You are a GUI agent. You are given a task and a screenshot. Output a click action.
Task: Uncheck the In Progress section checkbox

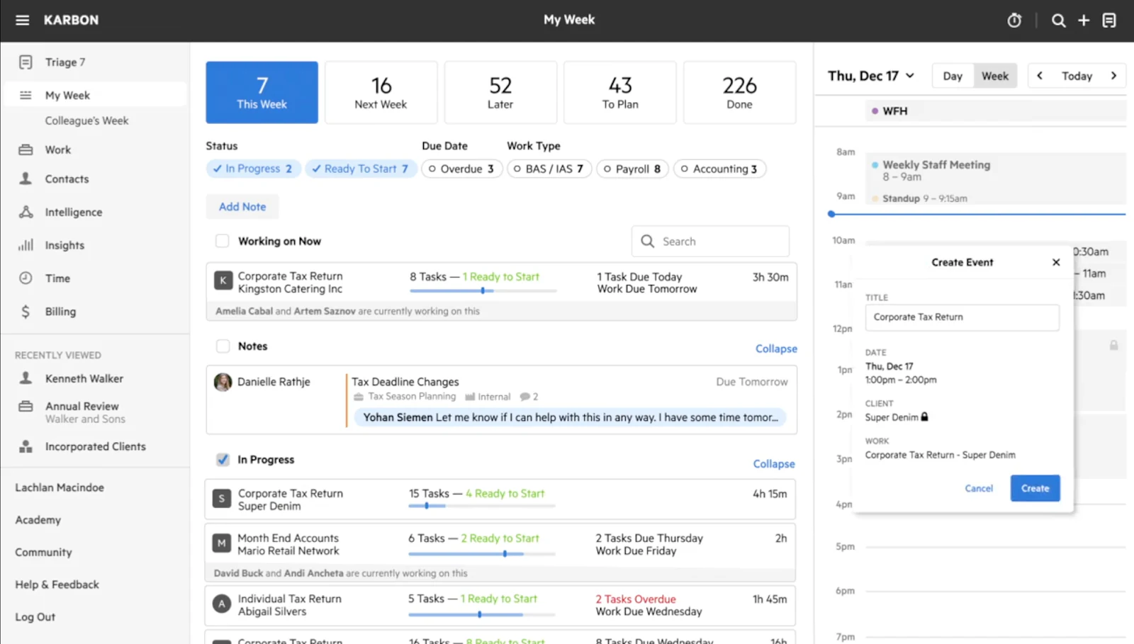click(223, 459)
